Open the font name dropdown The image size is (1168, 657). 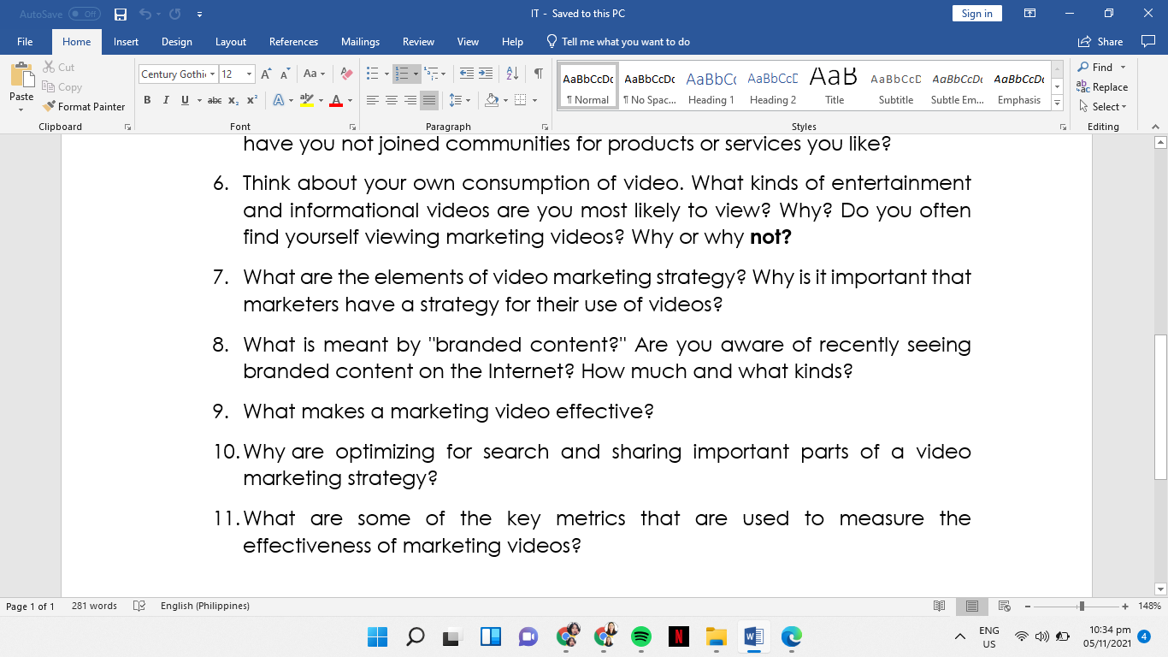point(213,74)
